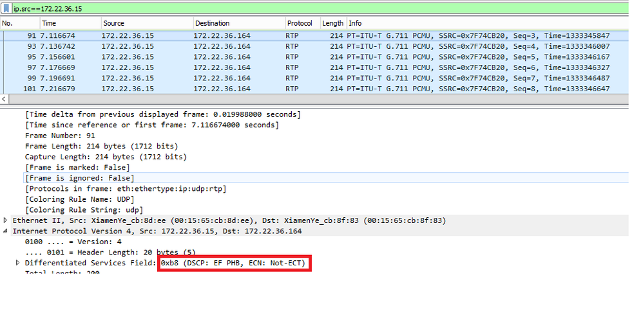Select the Coloring Rule Name: UDP line
643x311 pixels.
(x=74, y=199)
